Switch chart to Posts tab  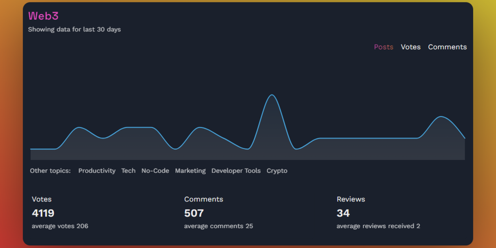(384, 47)
